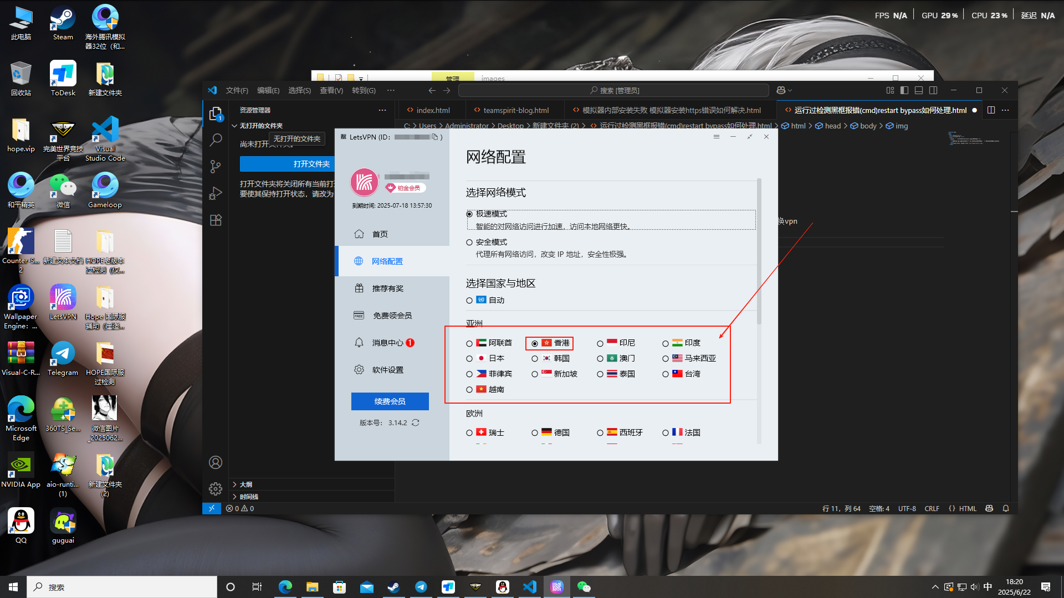
Task: Click the HTML language mode in status bar
Action: (968, 508)
